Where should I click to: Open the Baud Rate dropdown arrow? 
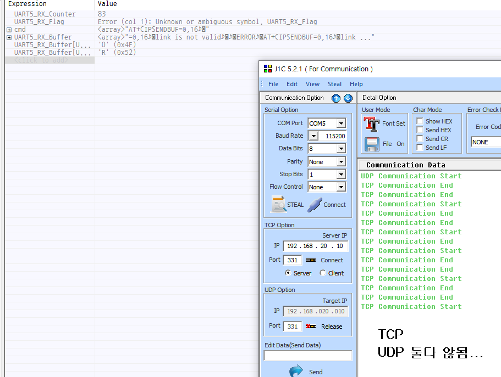[x=314, y=136]
